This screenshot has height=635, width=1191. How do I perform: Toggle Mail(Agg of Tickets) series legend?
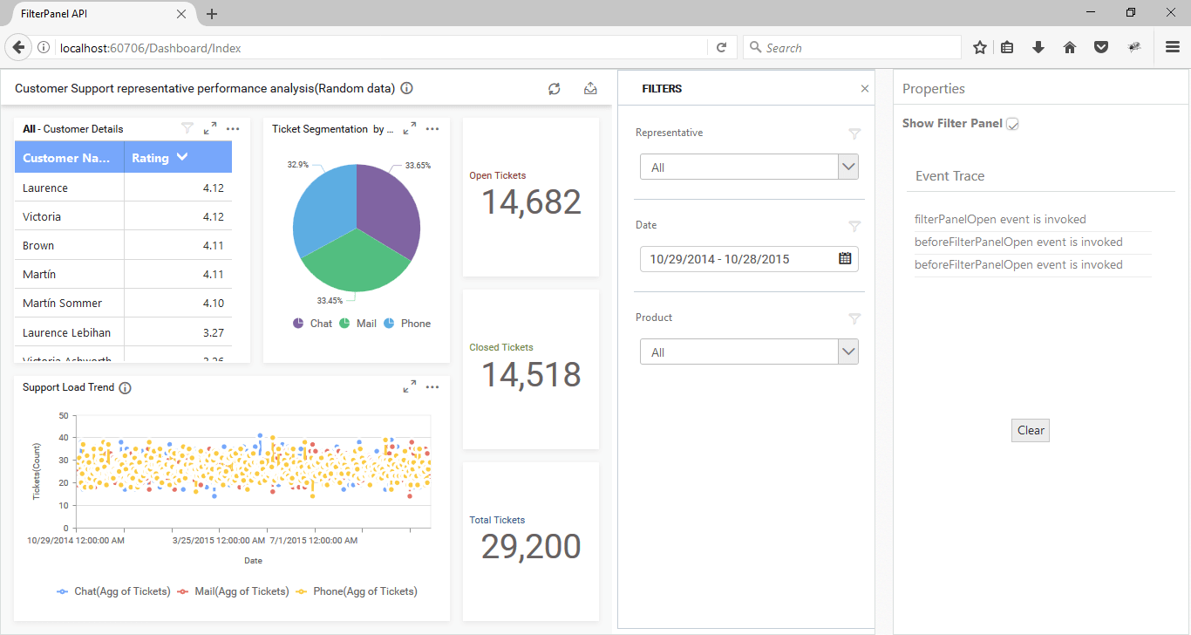233,591
